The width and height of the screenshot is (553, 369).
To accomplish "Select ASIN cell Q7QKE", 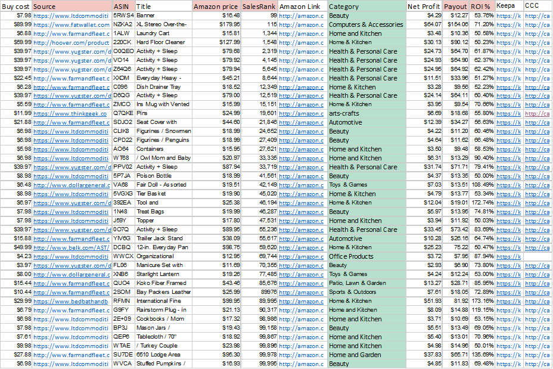I will point(123,113).
